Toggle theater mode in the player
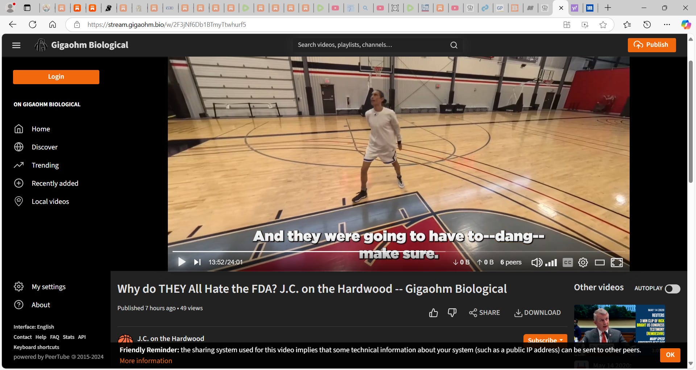 (x=600, y=262)
